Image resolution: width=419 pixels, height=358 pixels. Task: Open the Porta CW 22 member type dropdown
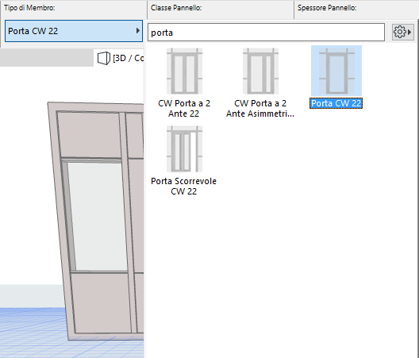pos(74,31)
